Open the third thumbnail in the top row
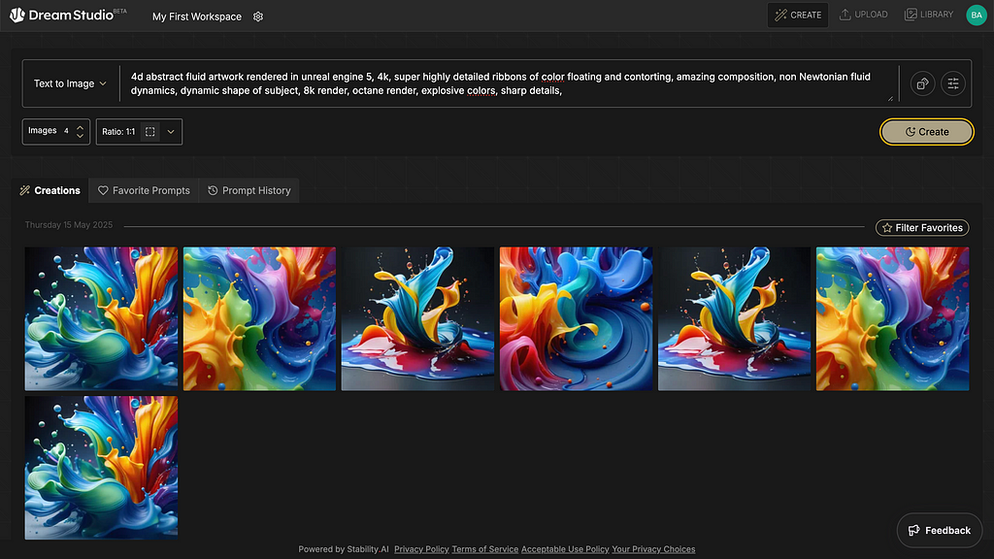This screenshot has height=559, width=994. (417, 318)
